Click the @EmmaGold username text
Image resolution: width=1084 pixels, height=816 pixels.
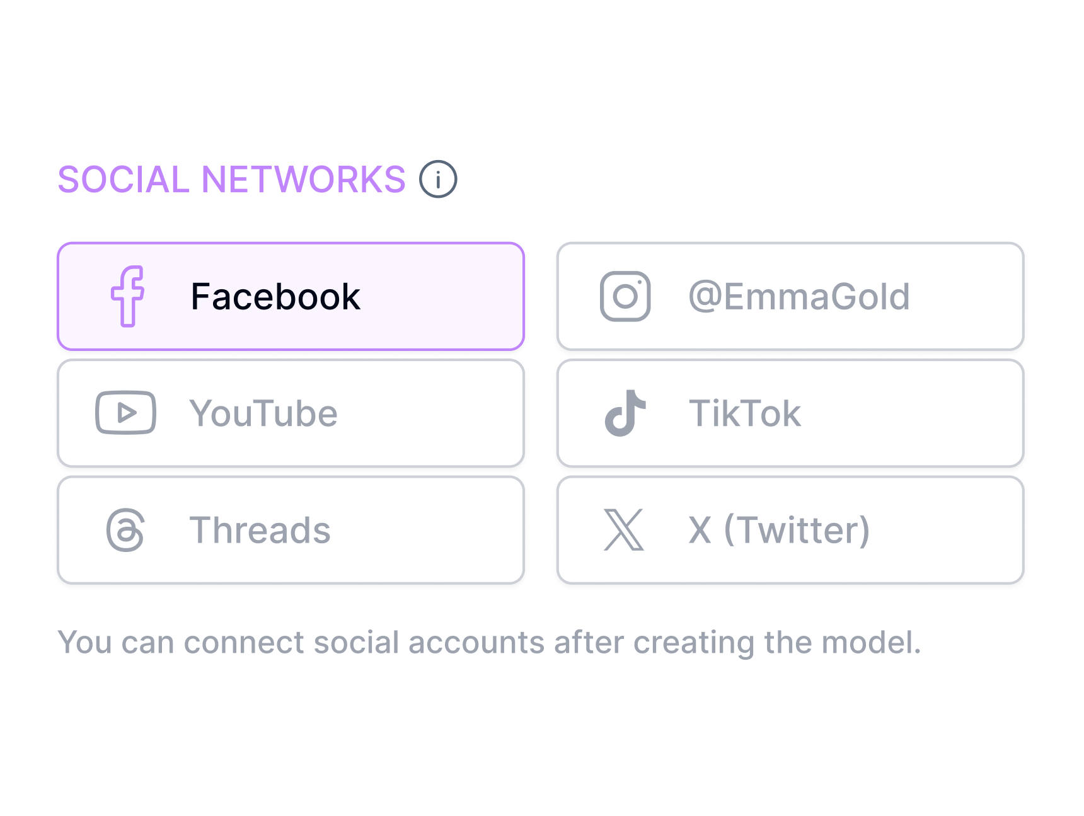click(799, 296)
